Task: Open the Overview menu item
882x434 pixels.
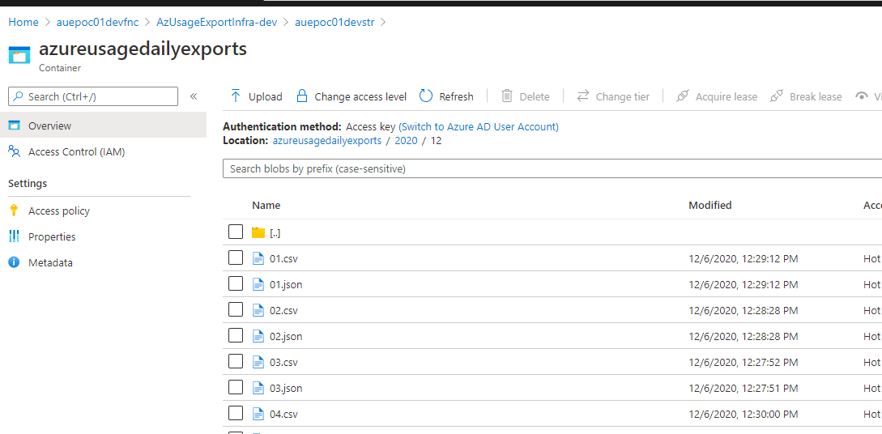Action: tap(103, 126)
